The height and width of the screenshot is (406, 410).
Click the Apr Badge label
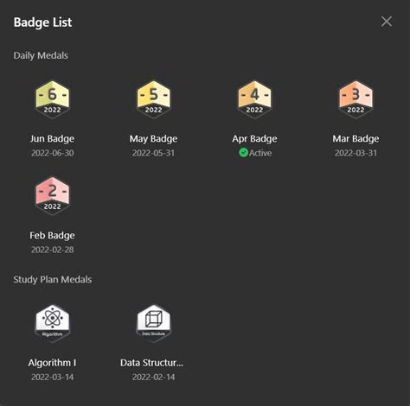pyautogui.click(x=254, y=139)
